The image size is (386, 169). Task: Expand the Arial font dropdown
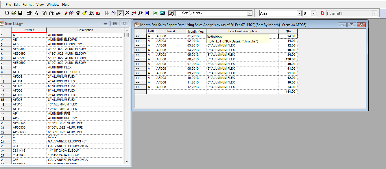pos(299,13)
